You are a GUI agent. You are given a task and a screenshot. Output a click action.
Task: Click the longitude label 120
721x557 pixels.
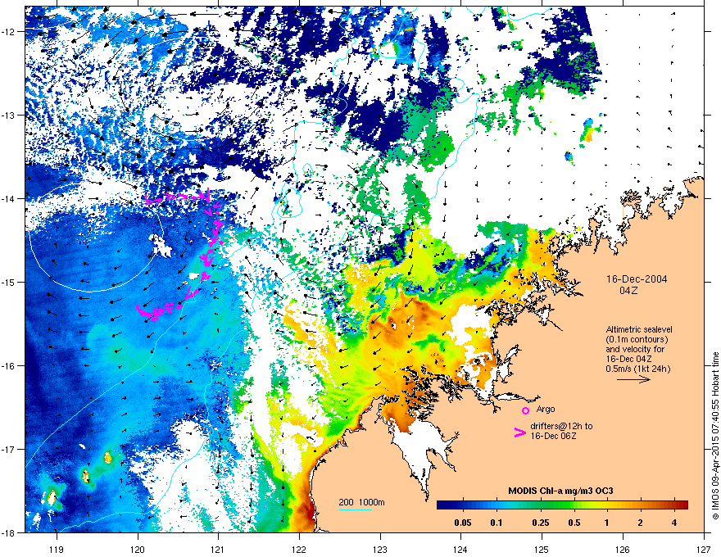click(138, 549)
